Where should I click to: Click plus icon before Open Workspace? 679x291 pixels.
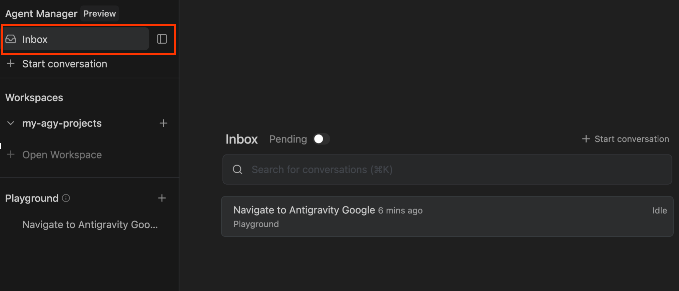click(11, 155)
